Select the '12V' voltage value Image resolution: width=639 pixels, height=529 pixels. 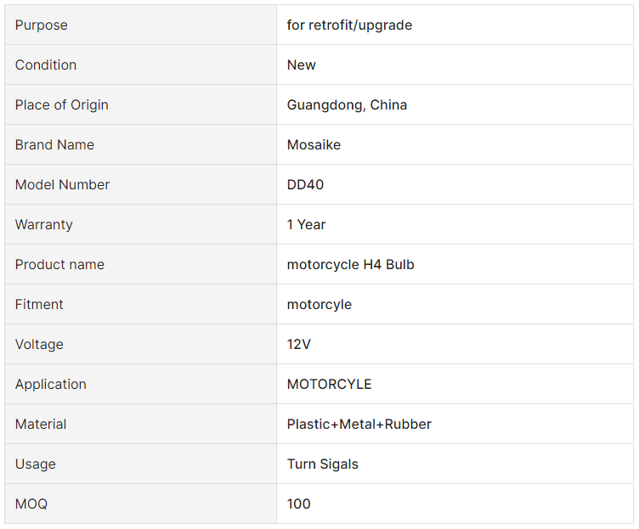[299, 344]
